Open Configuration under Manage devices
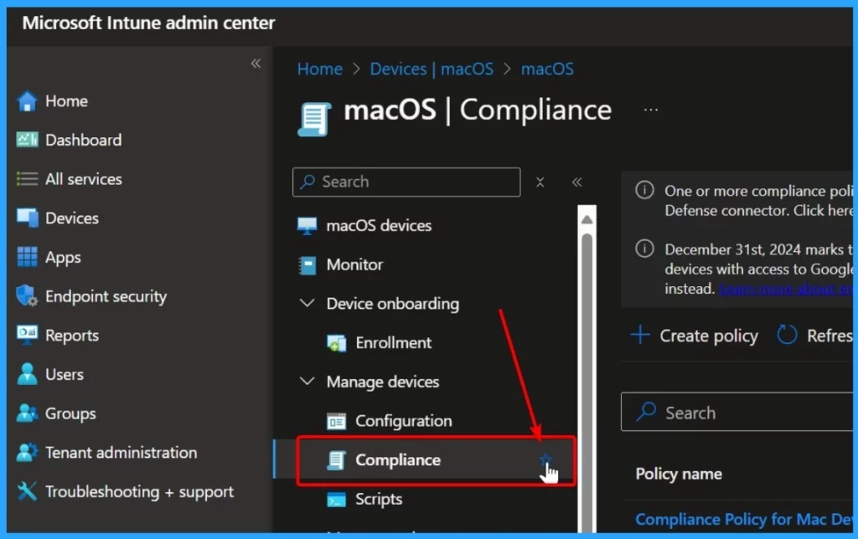The width and height of the screenshot is (858, 539). coord(404,421)
